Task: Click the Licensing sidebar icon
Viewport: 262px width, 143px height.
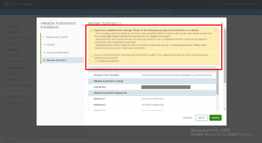Action: click(x=9, y=74)
